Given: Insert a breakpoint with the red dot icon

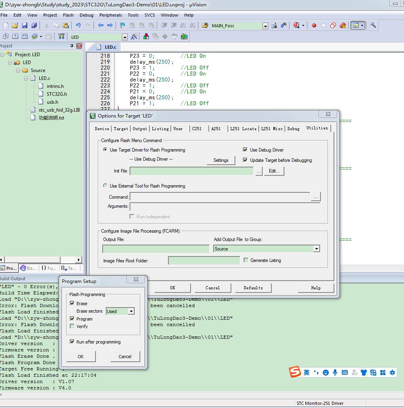Looking at the screenshot, I should 314,25.
